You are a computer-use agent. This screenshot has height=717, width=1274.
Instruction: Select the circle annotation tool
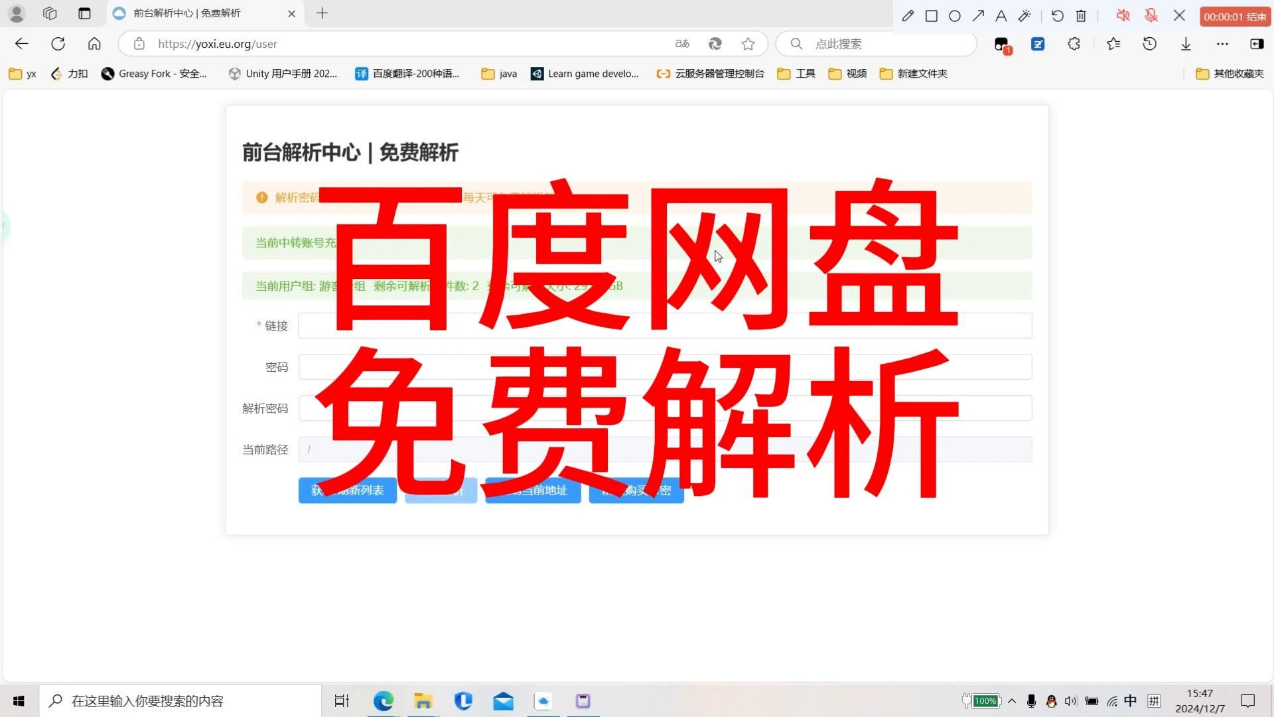click(955, 16)
